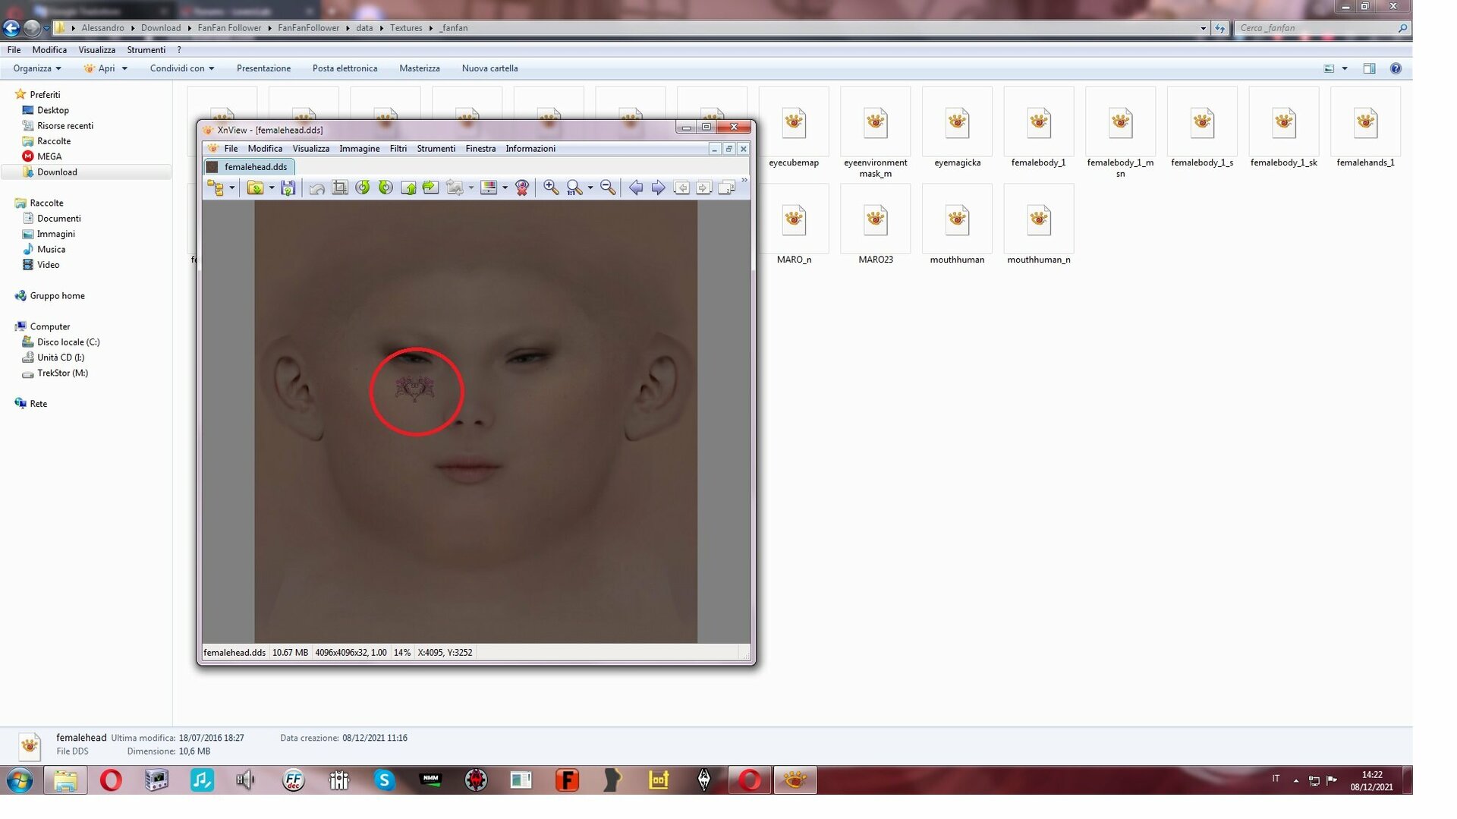Open the Organizza dropdown in Explorer
This screenshot has height=819, width=1457.
37,68
